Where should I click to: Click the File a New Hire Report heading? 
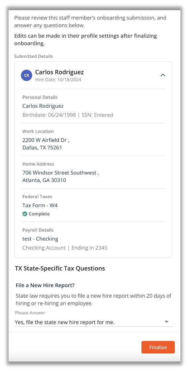tap(45, 285)
